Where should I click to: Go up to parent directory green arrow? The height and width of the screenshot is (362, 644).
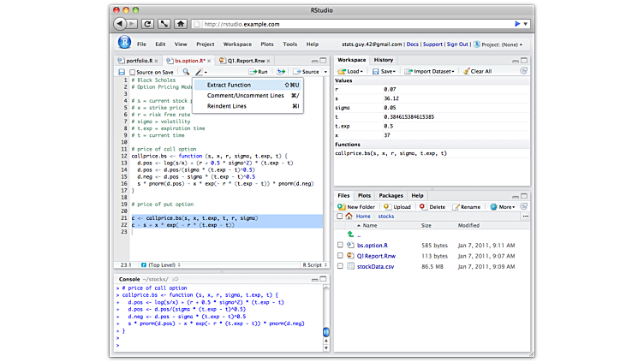(350, 234)
